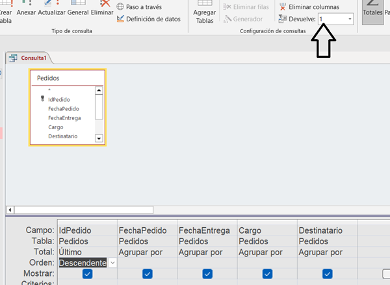Click the Generador button
The image size is (390, 285).
click(243, 19)
